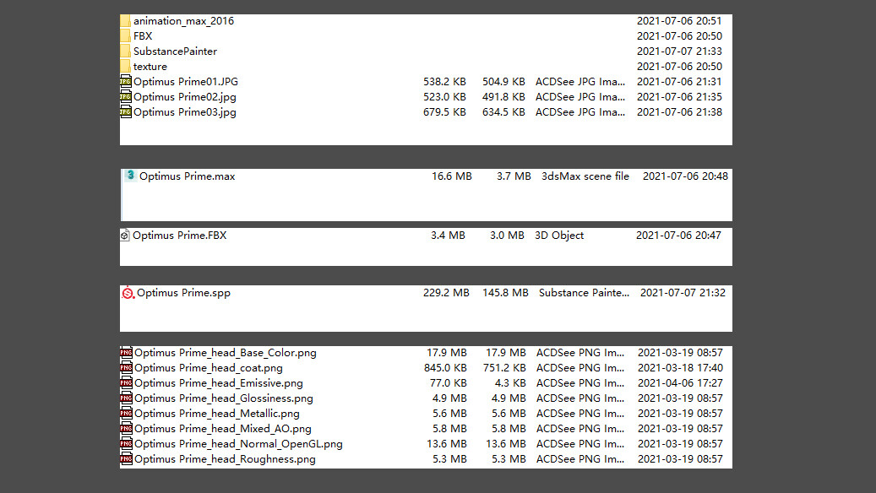This screenshot has height=493, width=876.
Task: Click the animation_max_2016 folder icon
Action: coord(125,20)
